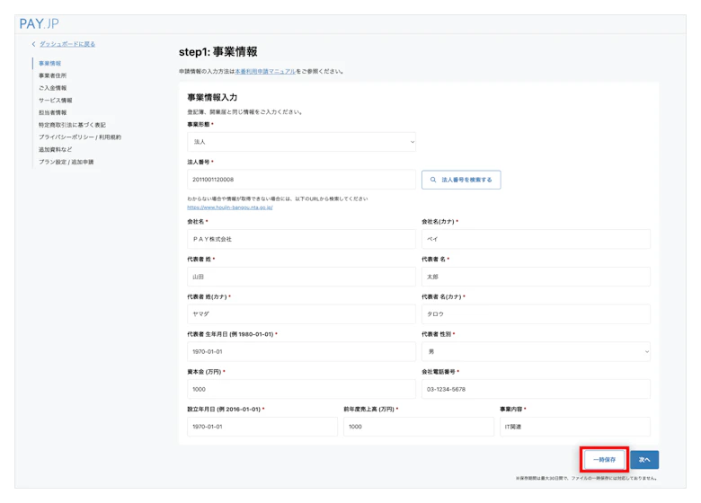The height and width of the screenshot is (503, 701).
Task: Click the 法人番号 input field
Action: [x=301, y=180]
